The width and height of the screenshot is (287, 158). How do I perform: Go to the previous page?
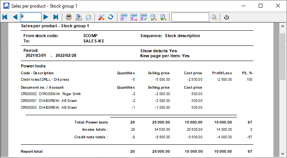15,17
